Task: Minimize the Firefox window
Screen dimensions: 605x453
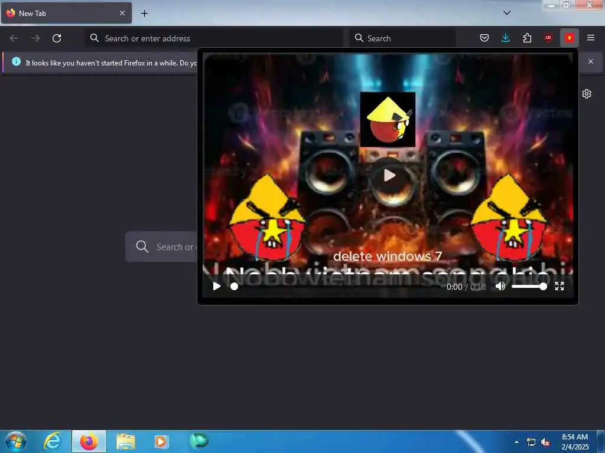Action: pyautogui.click(x=551, y=5)
